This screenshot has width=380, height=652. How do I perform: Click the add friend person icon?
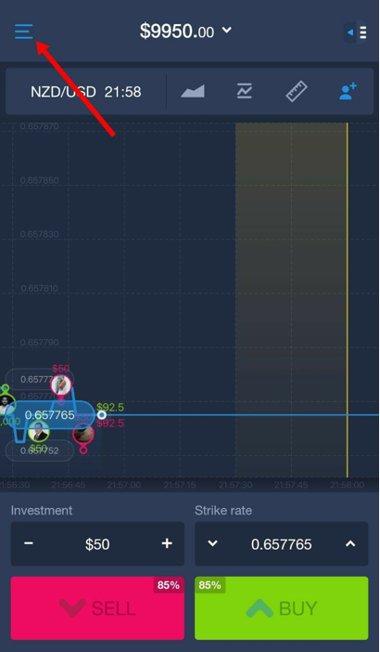348,91
